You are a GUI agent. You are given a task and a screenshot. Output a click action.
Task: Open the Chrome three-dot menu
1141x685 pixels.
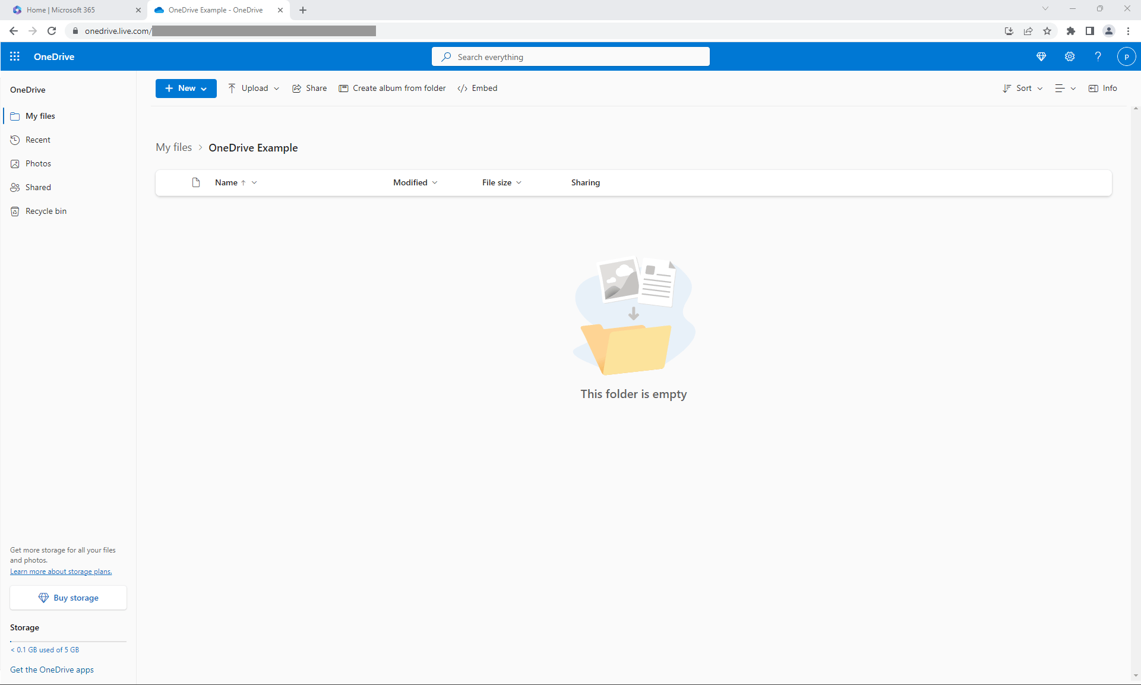[x=1129, y=31]
